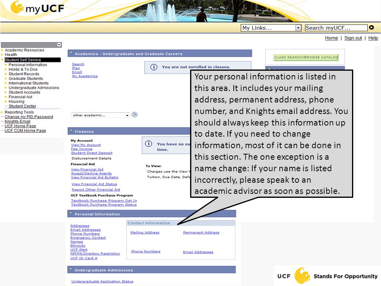381x286 pixels.
Task: Collapse the Academics section header triangle
Action: (71, 53)
